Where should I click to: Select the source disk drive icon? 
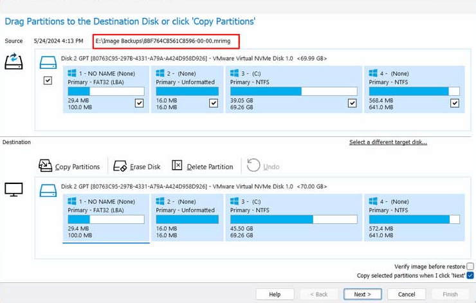[x=48, y=62]
